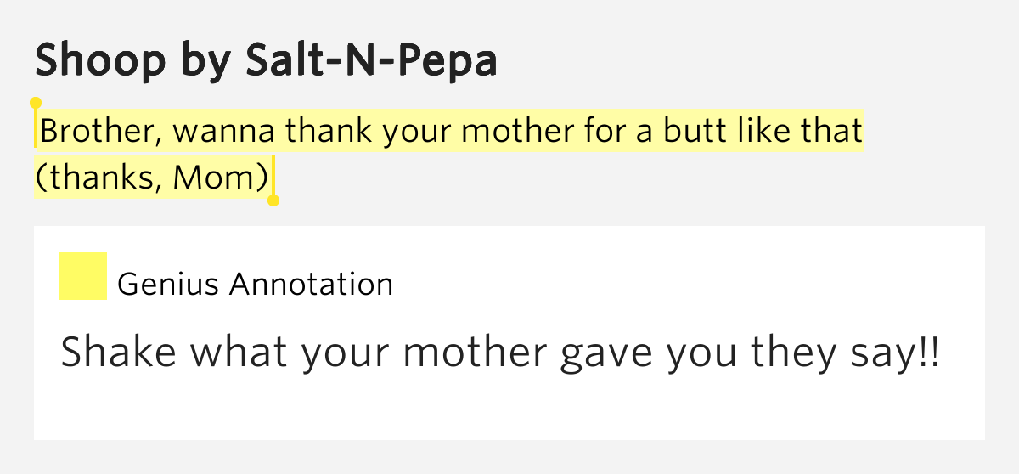Click the highlighted lyric line starting 'Brother, wanna thank'
This screenshot has width=1019, height=474.
coord(451,131)
